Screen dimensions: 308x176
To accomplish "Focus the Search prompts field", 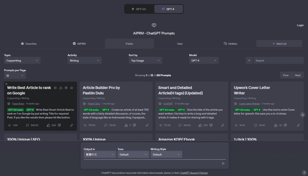I will pyautogui.click(x=279, y=60).
